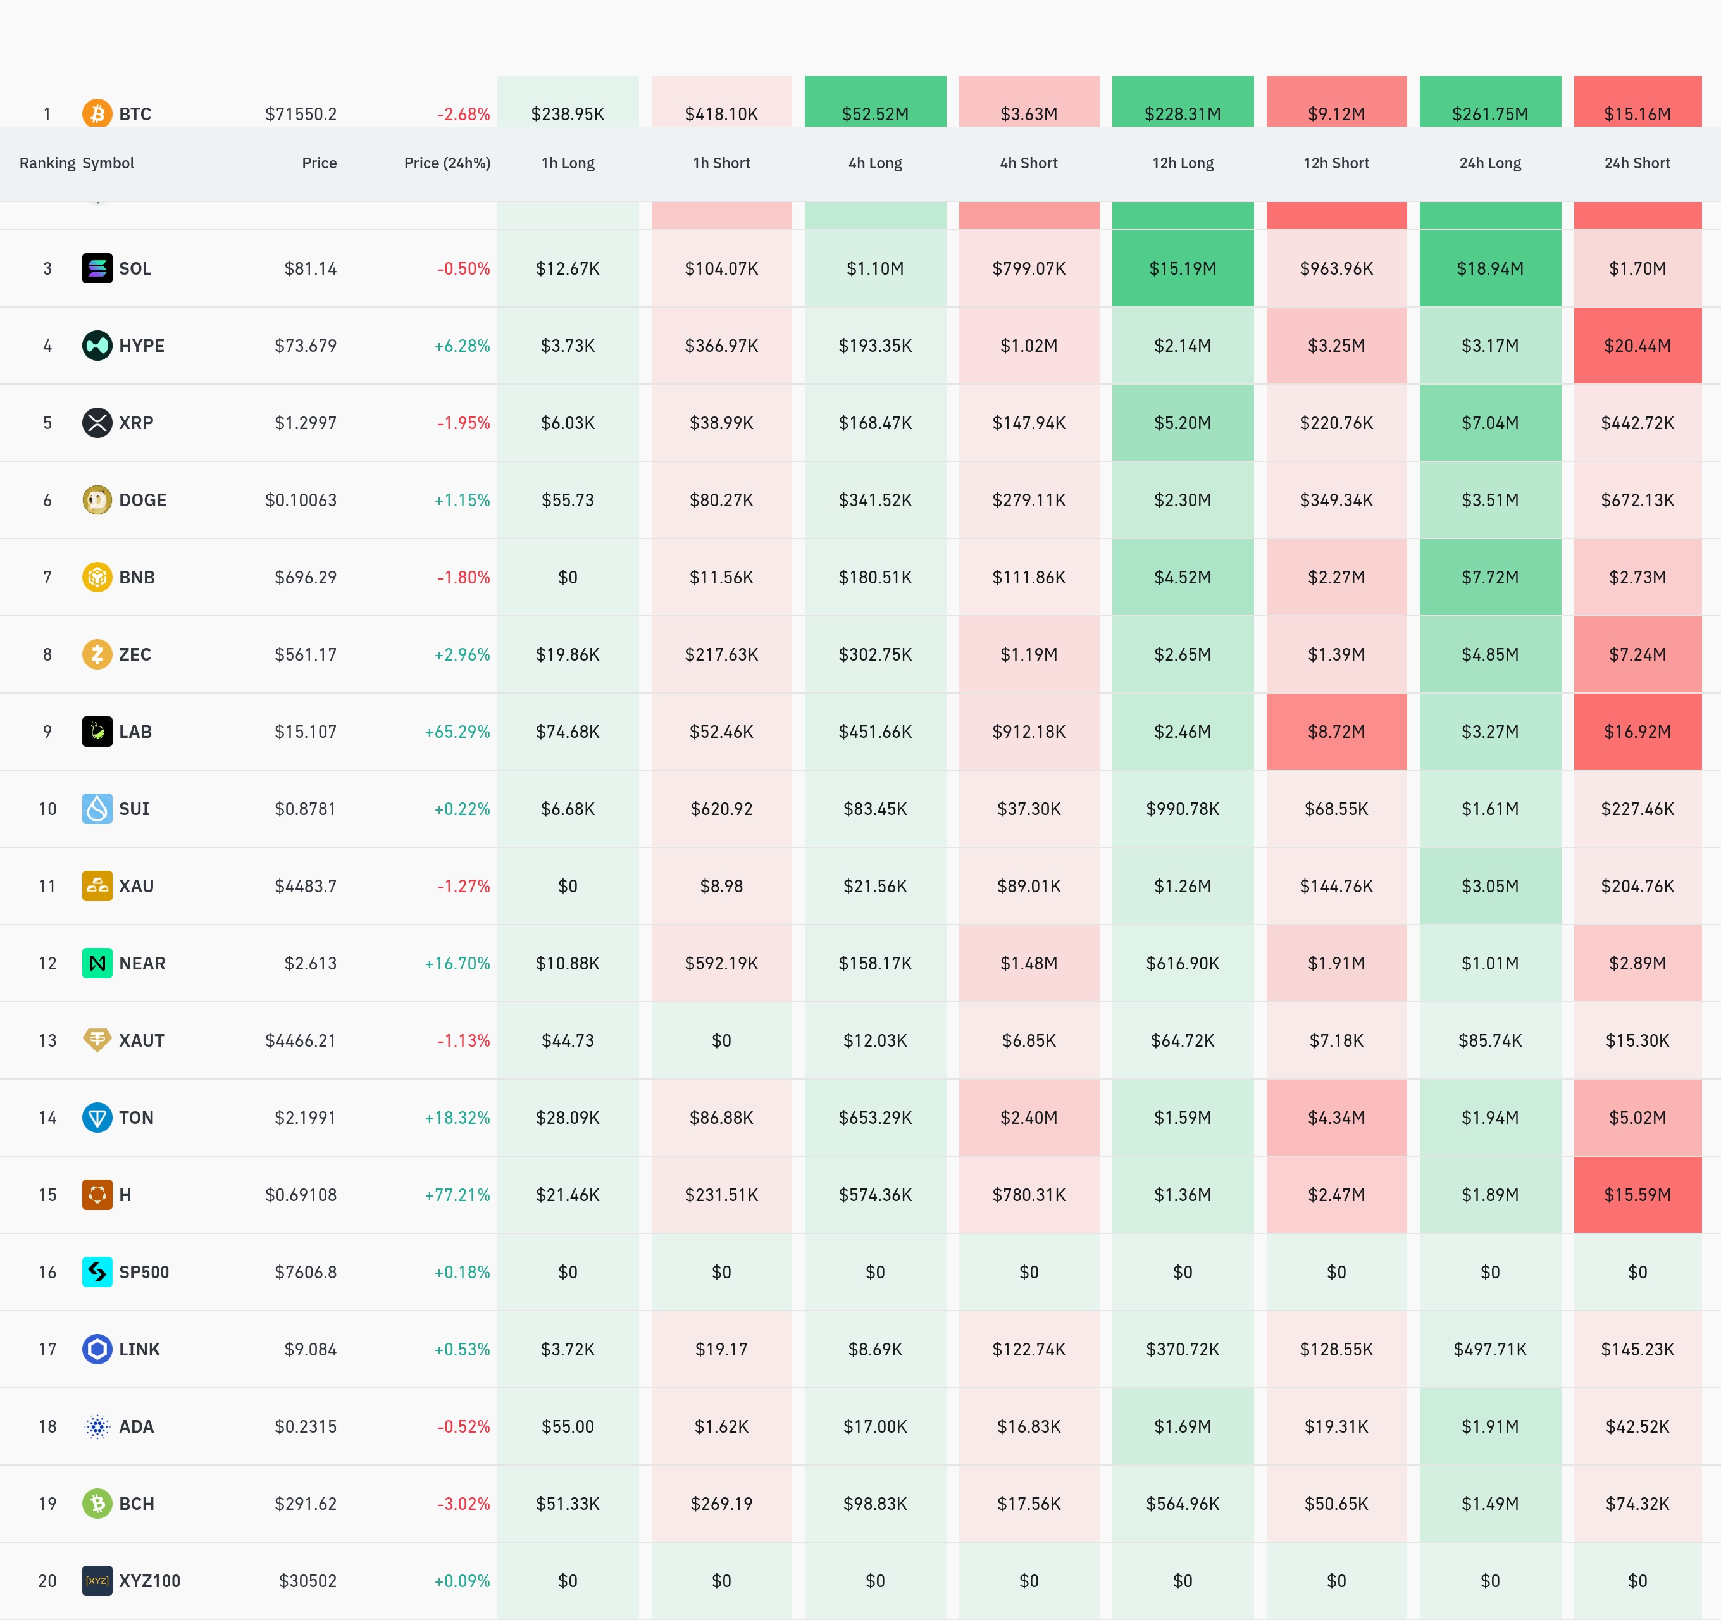Sort by the 24h Short column
1721x1620 pixels.
[1637, 163]
